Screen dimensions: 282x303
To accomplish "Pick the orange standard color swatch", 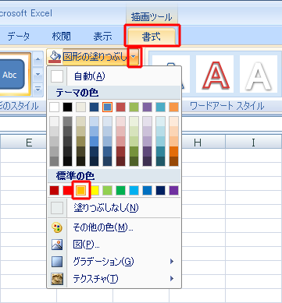I will 80,190.
